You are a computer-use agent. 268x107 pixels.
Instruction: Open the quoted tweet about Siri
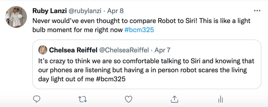tap(147, 65)
